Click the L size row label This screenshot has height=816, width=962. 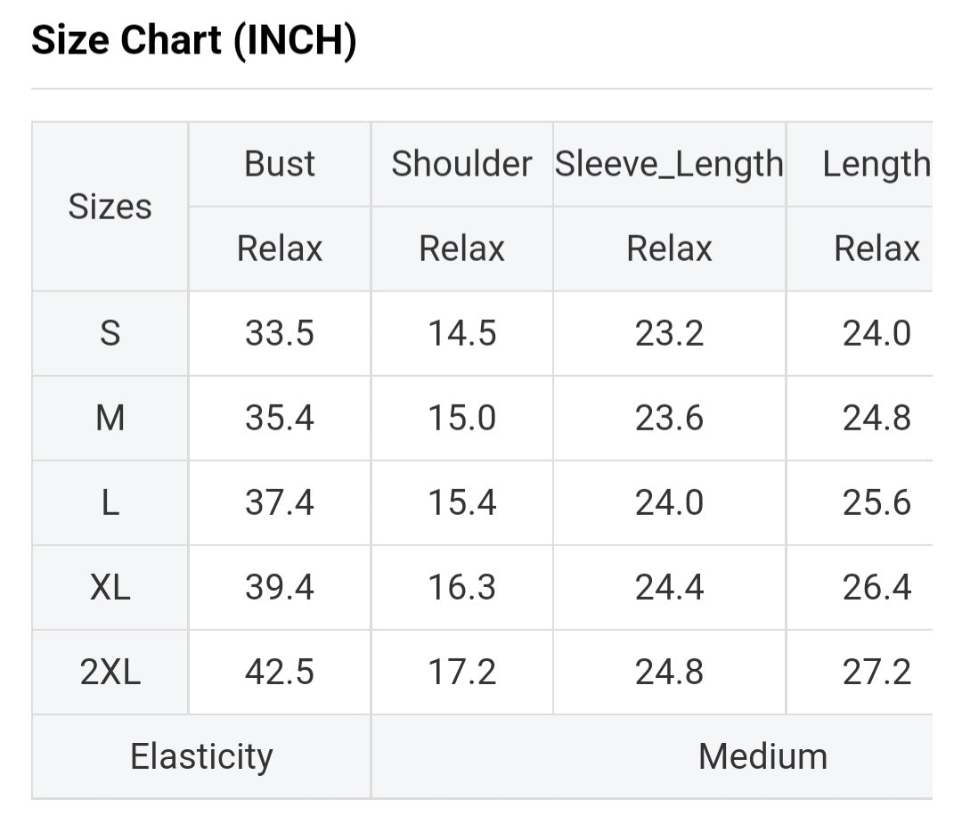click(110, 503)
